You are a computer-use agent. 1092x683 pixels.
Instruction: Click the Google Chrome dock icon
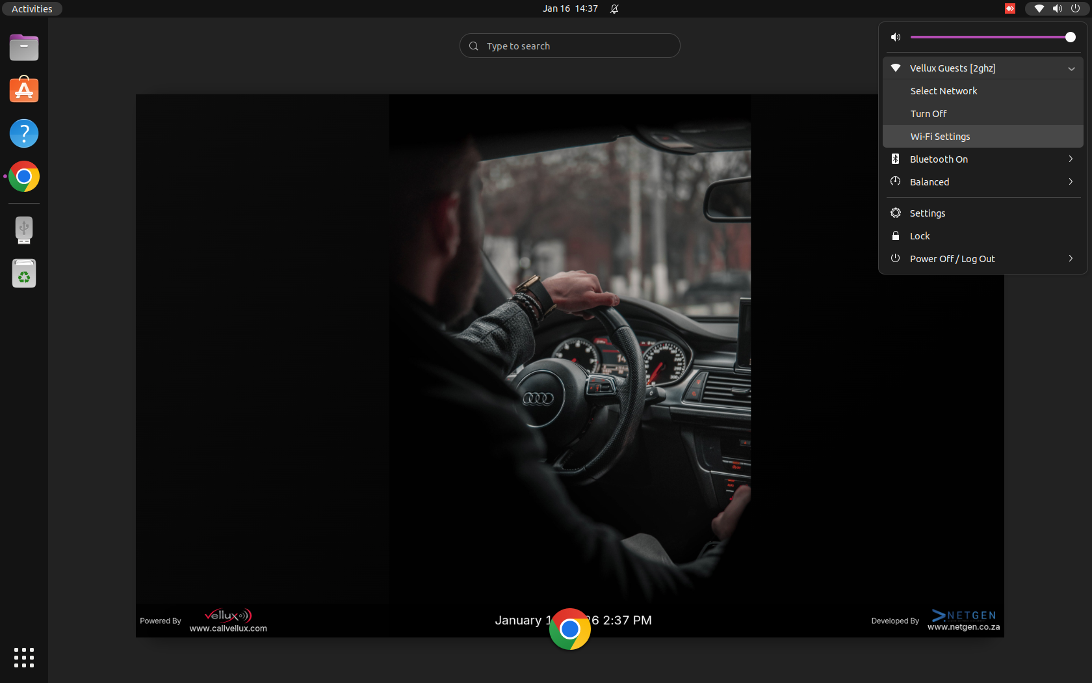point(24,176)
